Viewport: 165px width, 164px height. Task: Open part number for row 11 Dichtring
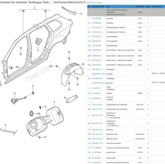(x=97, y=130)
